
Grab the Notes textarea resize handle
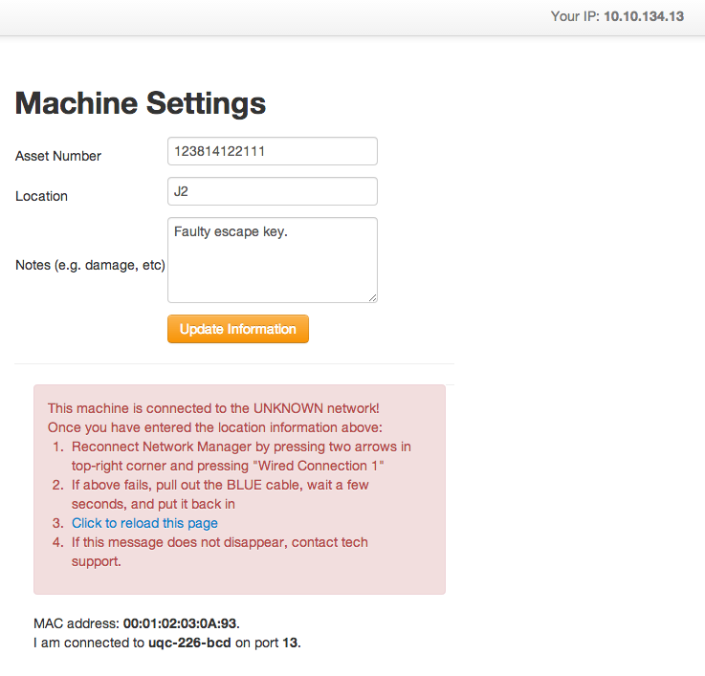pos(373,298)
